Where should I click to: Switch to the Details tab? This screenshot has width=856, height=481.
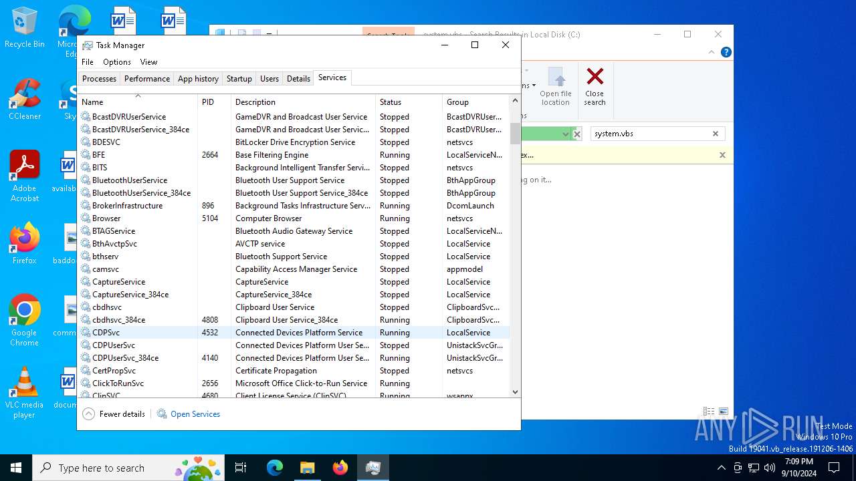point(298,79)
